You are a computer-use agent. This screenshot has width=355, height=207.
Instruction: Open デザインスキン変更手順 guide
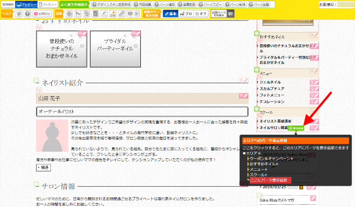coord(111,4)
